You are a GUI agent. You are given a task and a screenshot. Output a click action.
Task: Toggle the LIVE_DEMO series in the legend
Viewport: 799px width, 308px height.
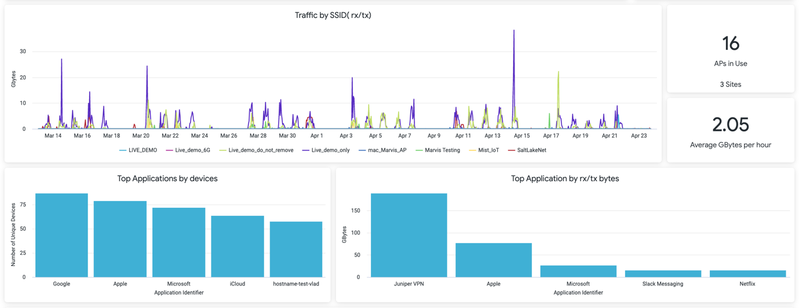click(x=138, y=150)
